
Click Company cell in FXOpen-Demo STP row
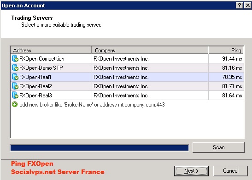click(150, 68)
